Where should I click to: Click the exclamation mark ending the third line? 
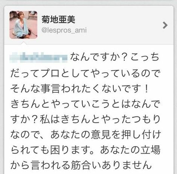click(146, 89)
